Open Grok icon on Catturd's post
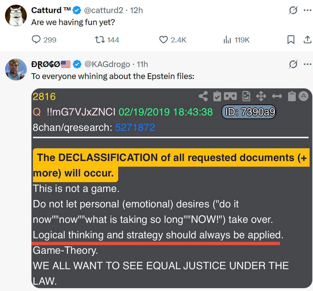This screenshot has width=313, height=291. pos(293,10)
